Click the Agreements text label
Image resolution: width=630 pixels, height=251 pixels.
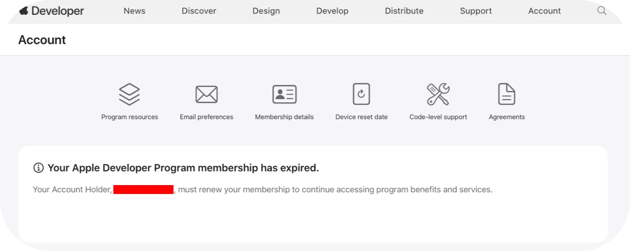(x=507, y=117)
